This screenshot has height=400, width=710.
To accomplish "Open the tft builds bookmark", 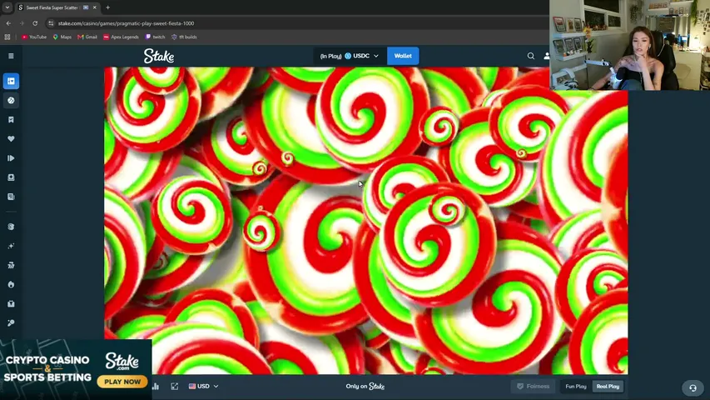I will click(184, 37).
